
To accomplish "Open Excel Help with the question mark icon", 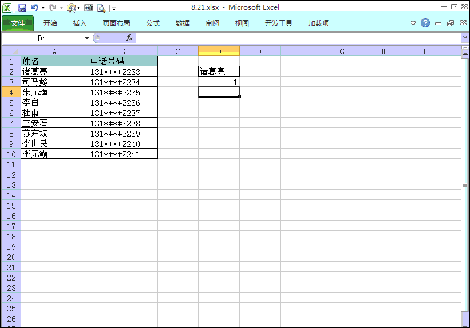I will click(425, 23).
